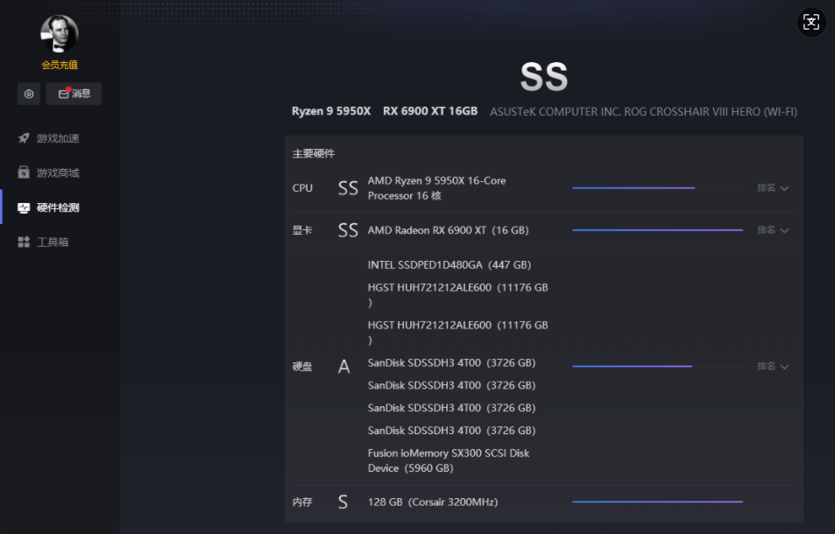Select the 工具箱 menu item
Screen dimensions: 835x534
(x=53, y=242)
